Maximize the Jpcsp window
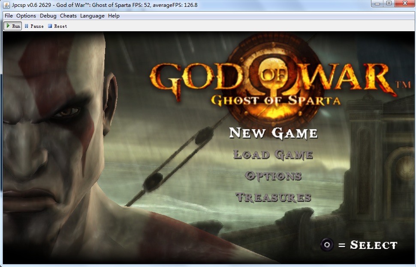This screenshot has height=267, width=416. (x=389, y=3)
